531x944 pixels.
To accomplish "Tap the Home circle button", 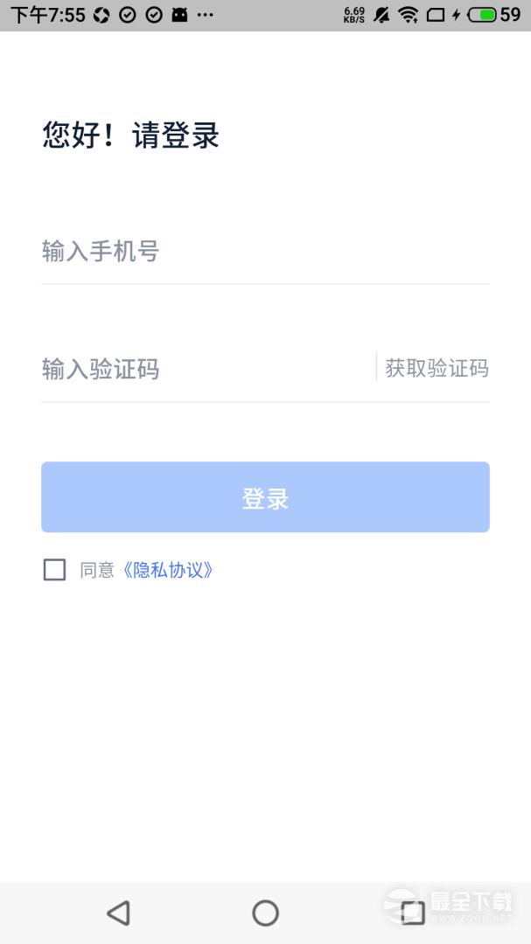I will (265, 912).
